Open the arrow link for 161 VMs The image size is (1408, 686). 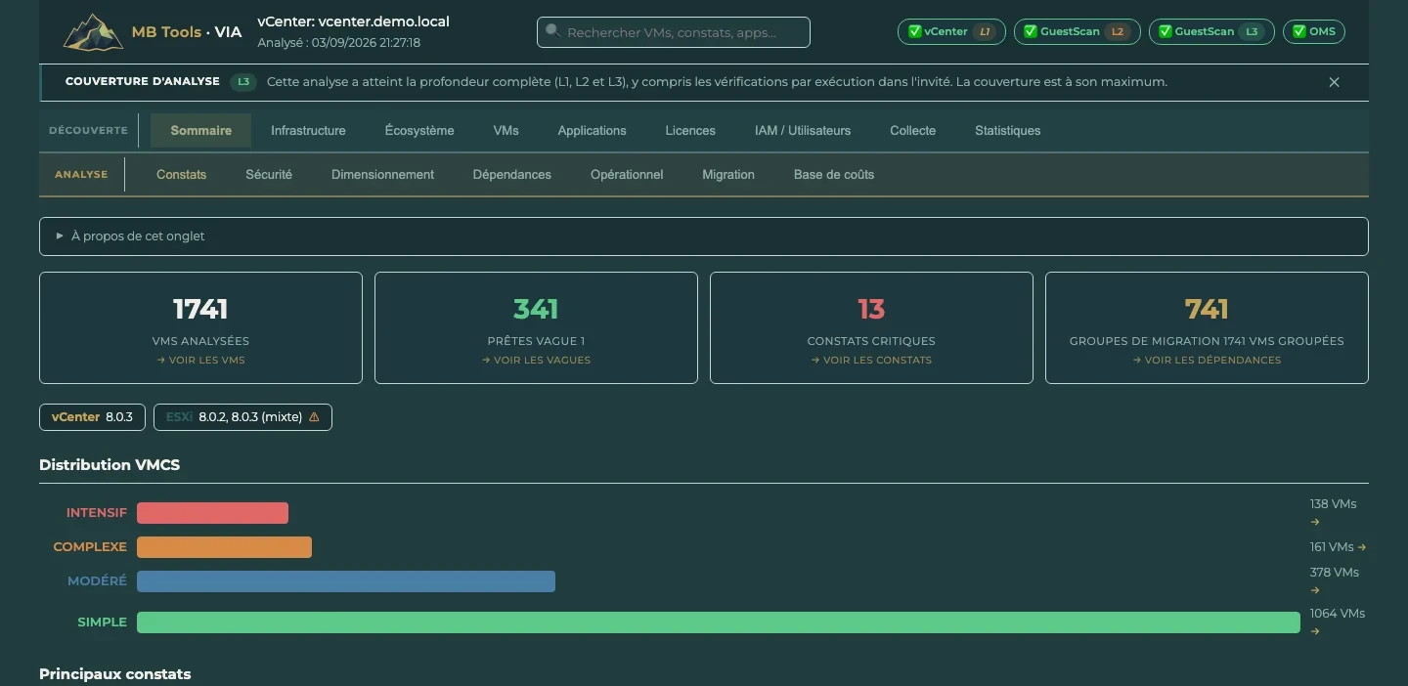click(1362, 547)
